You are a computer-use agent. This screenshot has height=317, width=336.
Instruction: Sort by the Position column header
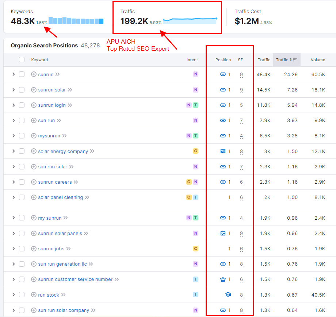[x=223, y=60]
